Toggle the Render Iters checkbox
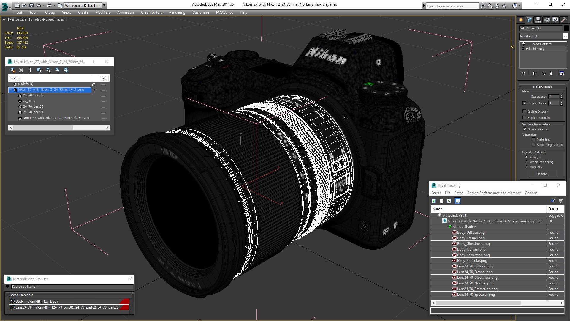570x321 pixels. point(524,103)
